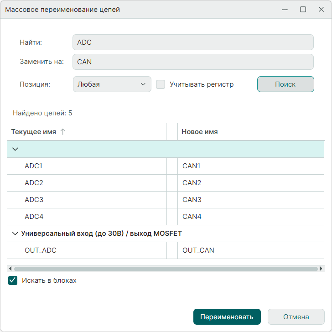Collapse Универсальный вход (до 30В) group

pos(15,233)
